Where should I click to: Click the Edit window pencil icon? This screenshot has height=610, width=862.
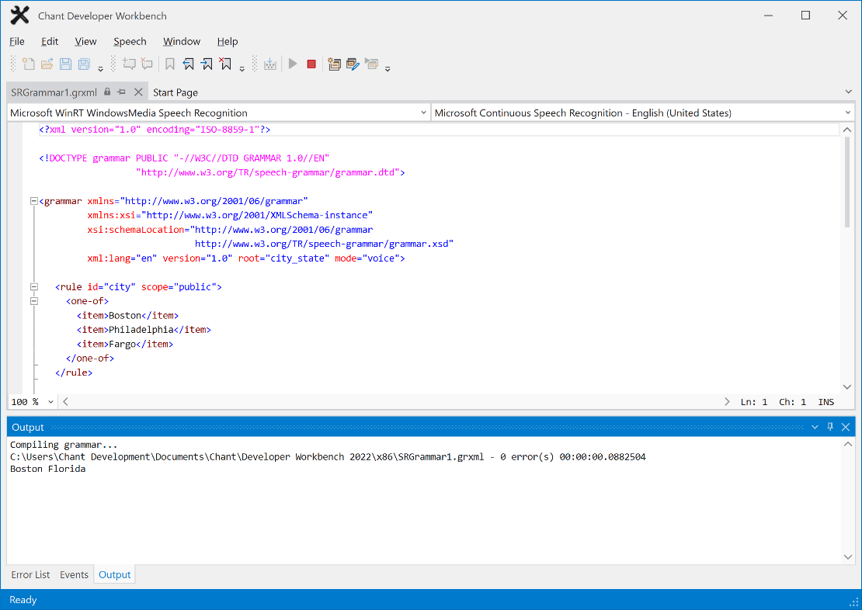(x=353, y=64)
